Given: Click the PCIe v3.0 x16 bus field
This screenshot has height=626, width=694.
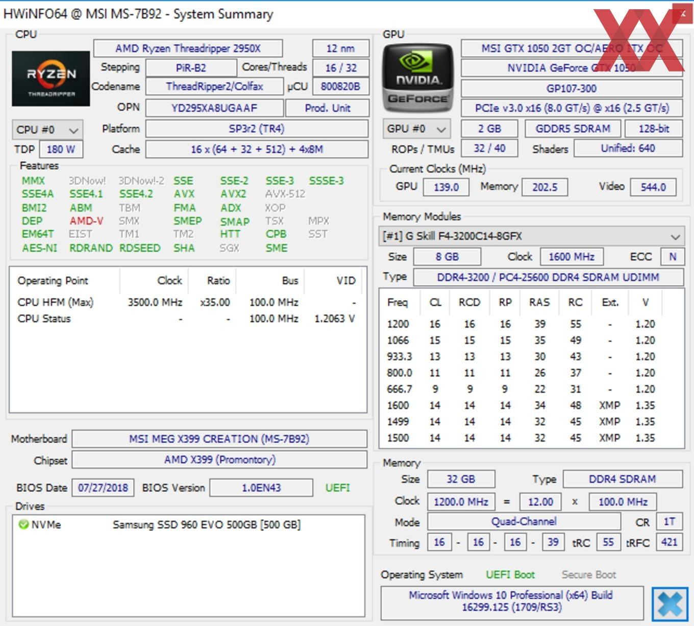Looking at the screenshot, I should tap(572, 108).
